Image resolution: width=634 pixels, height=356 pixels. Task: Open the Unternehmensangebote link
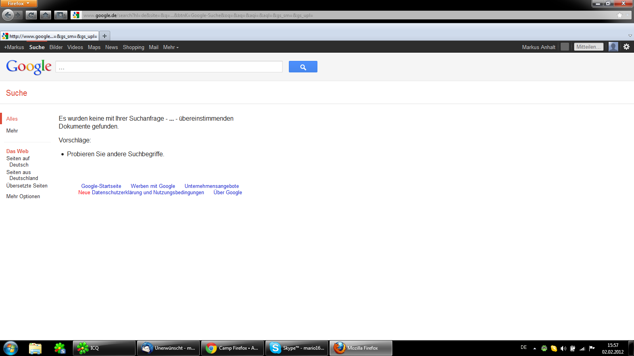212,186
